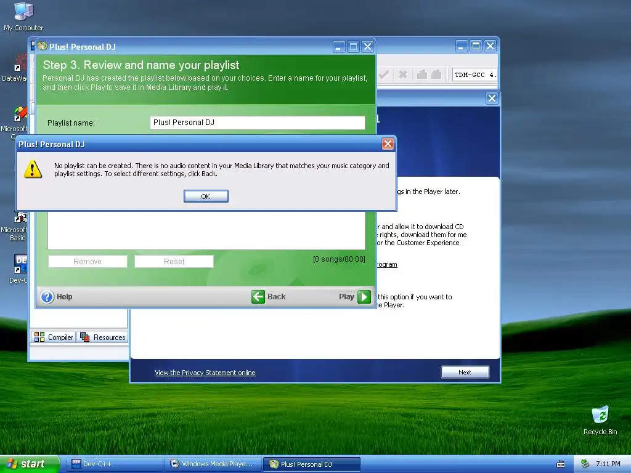Click the Remove button in Personal DJ
631x473 pixels.
point(88,261)
